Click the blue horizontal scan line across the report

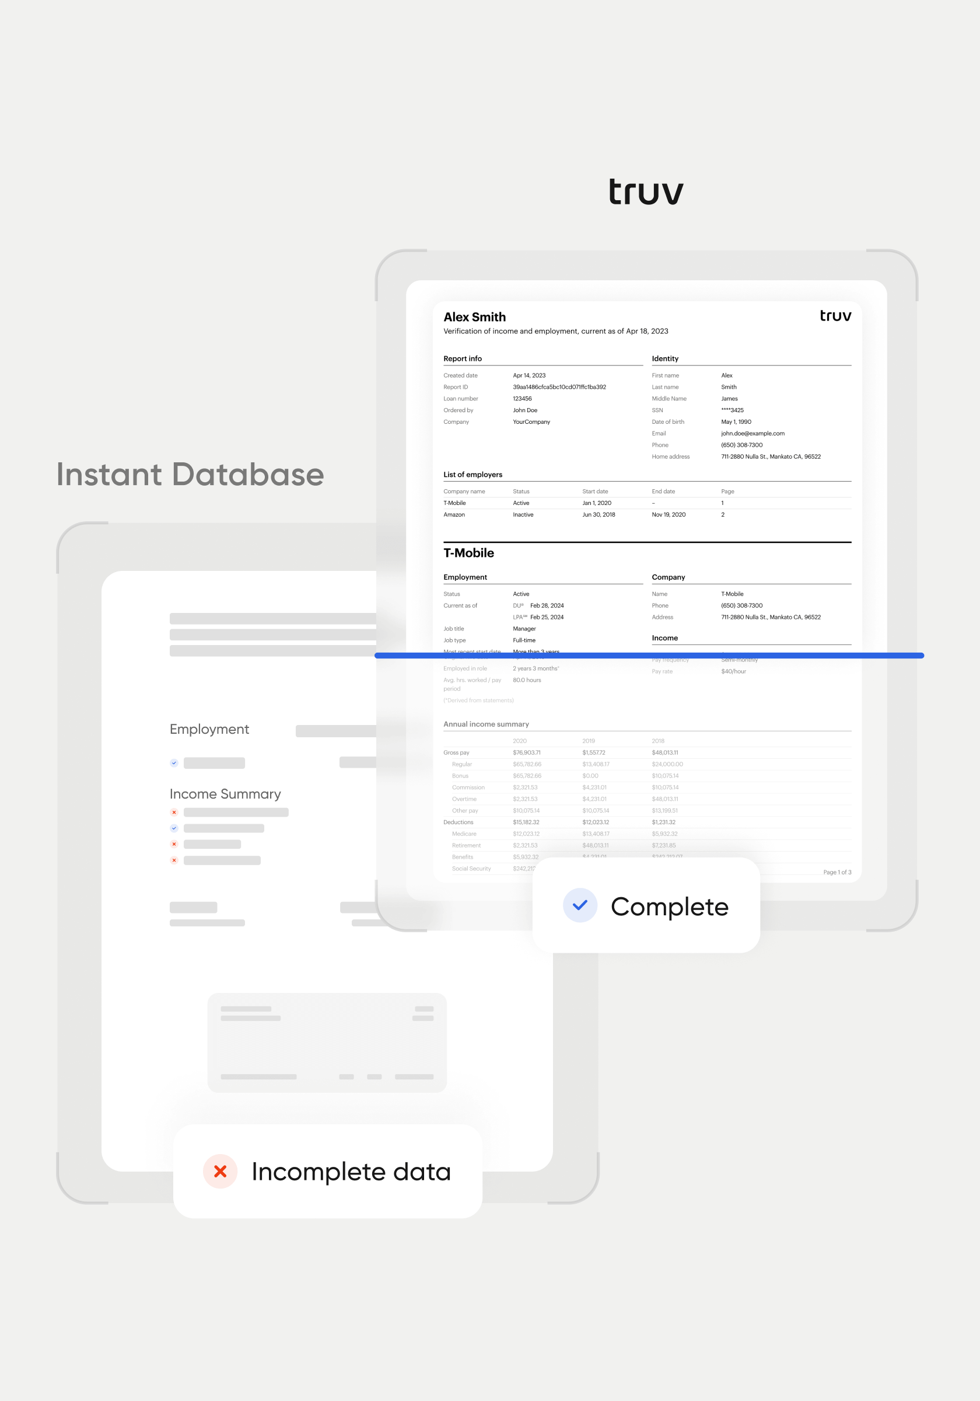coord(648,656)
